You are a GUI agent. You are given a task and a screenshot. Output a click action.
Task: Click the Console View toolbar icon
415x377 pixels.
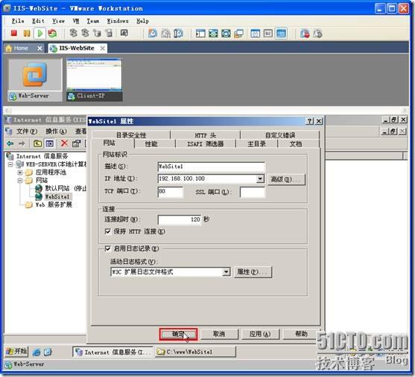[281, 33]
